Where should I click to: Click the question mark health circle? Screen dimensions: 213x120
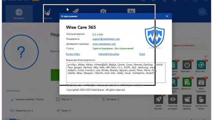pyautogui.click(x=21, y=52)
